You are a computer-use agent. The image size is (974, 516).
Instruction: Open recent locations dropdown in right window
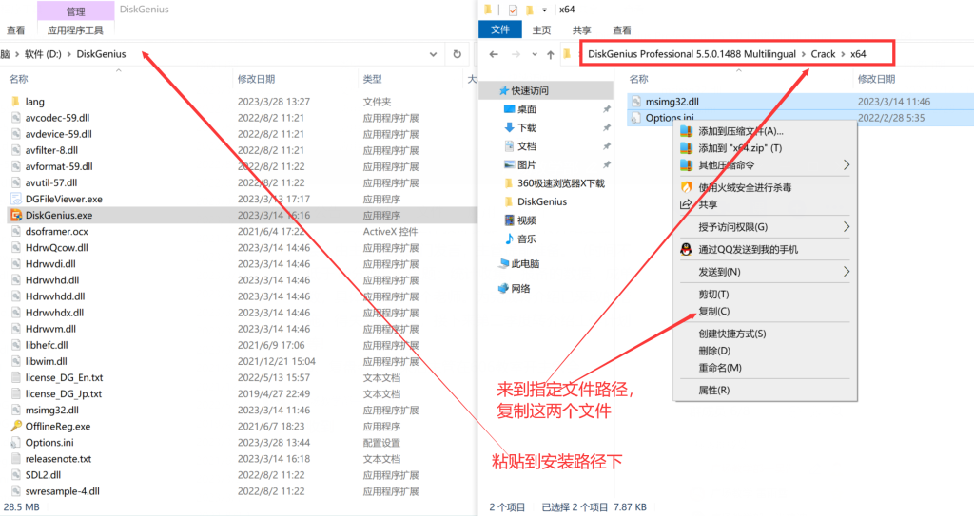coord(535,55)
